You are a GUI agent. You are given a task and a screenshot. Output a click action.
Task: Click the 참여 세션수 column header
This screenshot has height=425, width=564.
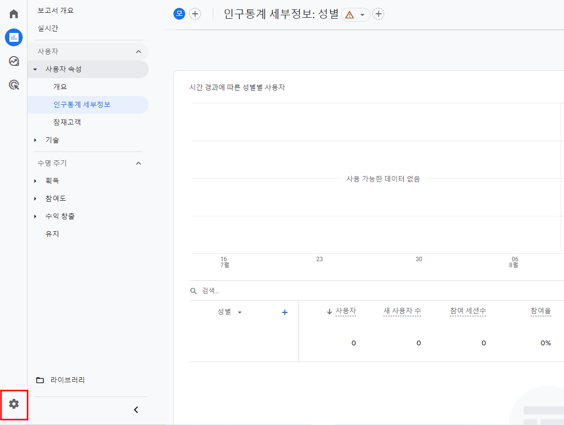pos(468,311)
